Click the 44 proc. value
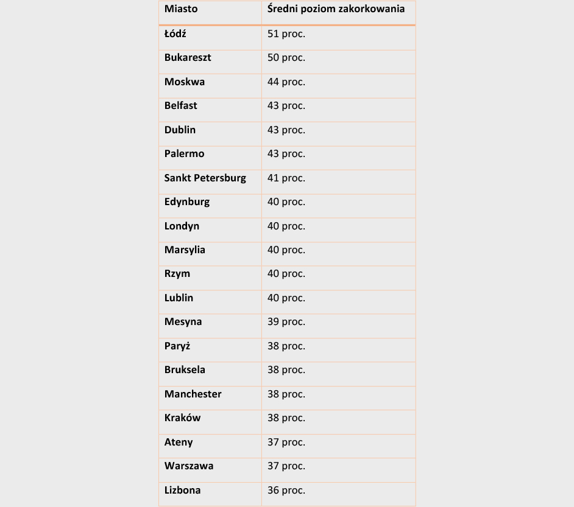This screenshot has height=507, width=574. tap(286, 82)
